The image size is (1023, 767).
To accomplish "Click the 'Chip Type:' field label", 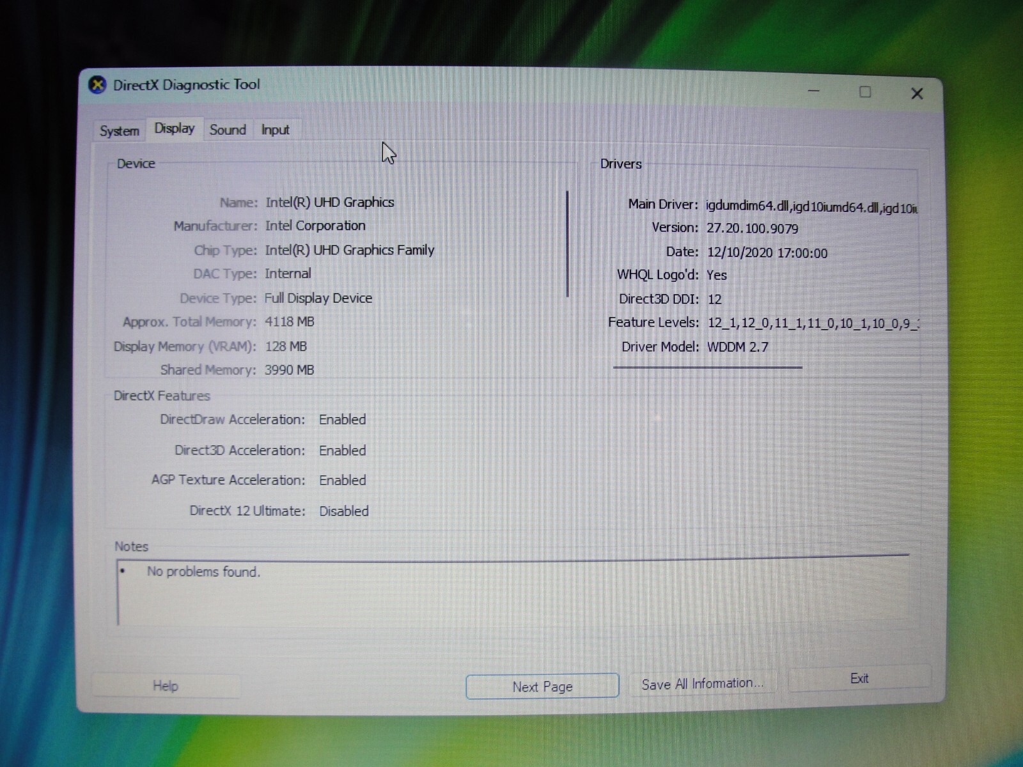I will pos(226,251).
